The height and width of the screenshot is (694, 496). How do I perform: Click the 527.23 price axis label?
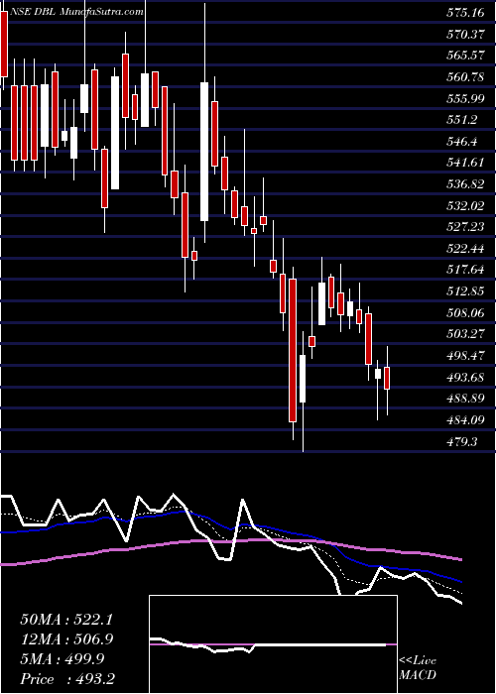(x=465, y=227)
